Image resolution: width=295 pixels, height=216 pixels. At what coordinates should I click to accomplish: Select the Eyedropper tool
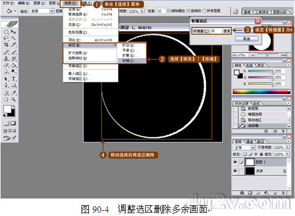(13, 93)
